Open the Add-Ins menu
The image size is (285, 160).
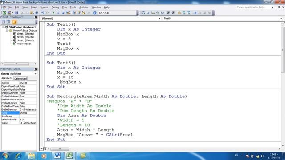click(84, 7)
